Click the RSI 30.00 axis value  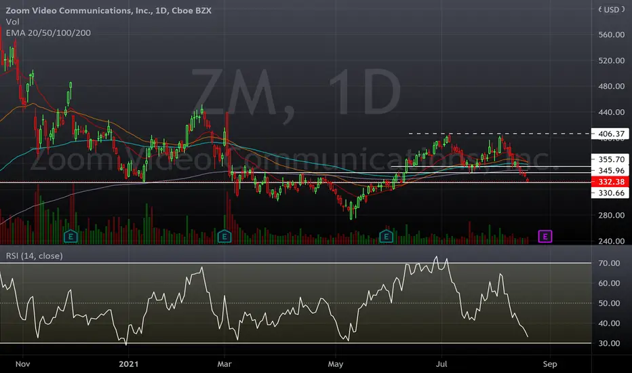point(609,344)
